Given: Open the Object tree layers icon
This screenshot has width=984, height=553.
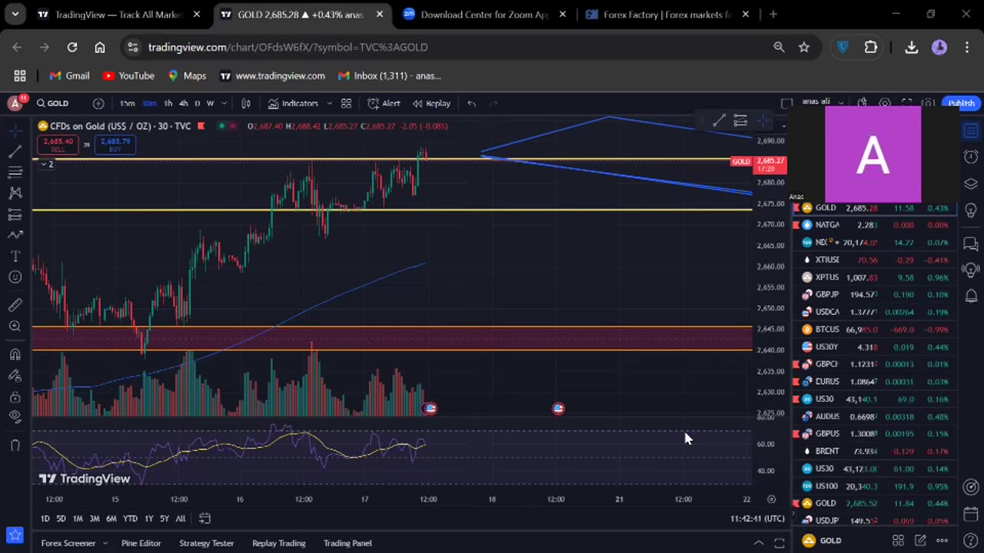Looking at the screenshot, I should coord(971,184).
